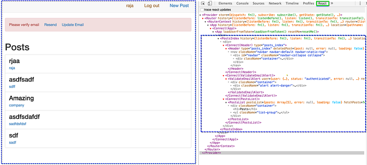Toggle the device toolbar icon

click(210, 3)
